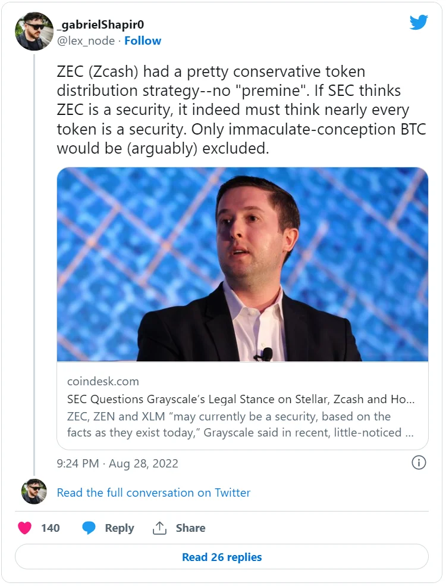Click the small avatar beside full conversation link
This screenshot has width=446, height=586.
click(x=34, y=492)
